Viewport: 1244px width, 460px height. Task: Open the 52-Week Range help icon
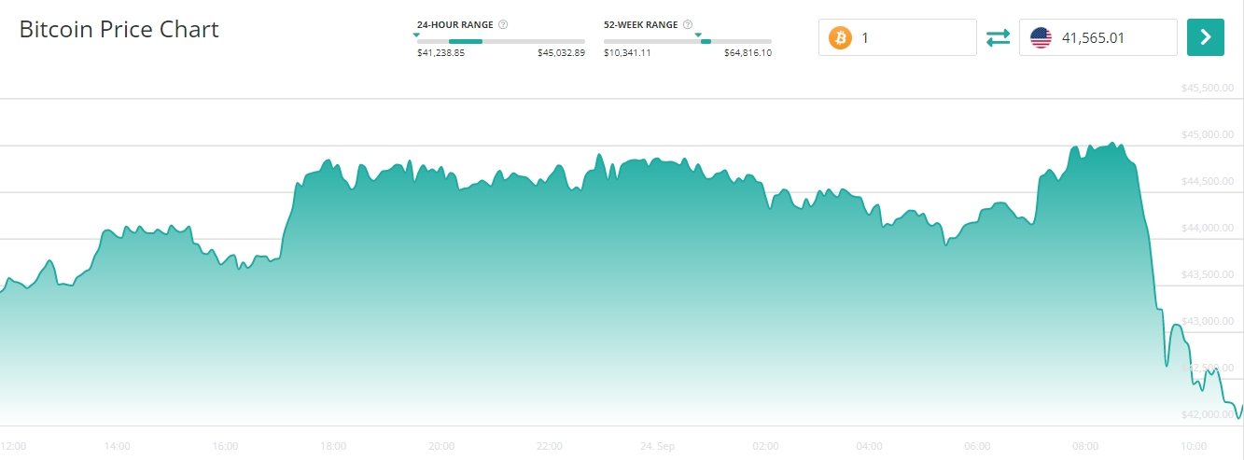click(x=688, y=24)
